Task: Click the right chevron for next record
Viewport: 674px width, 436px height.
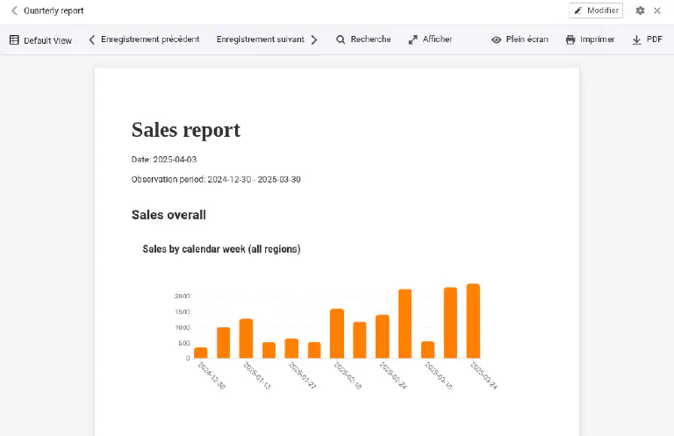Action: pos(314,40)
